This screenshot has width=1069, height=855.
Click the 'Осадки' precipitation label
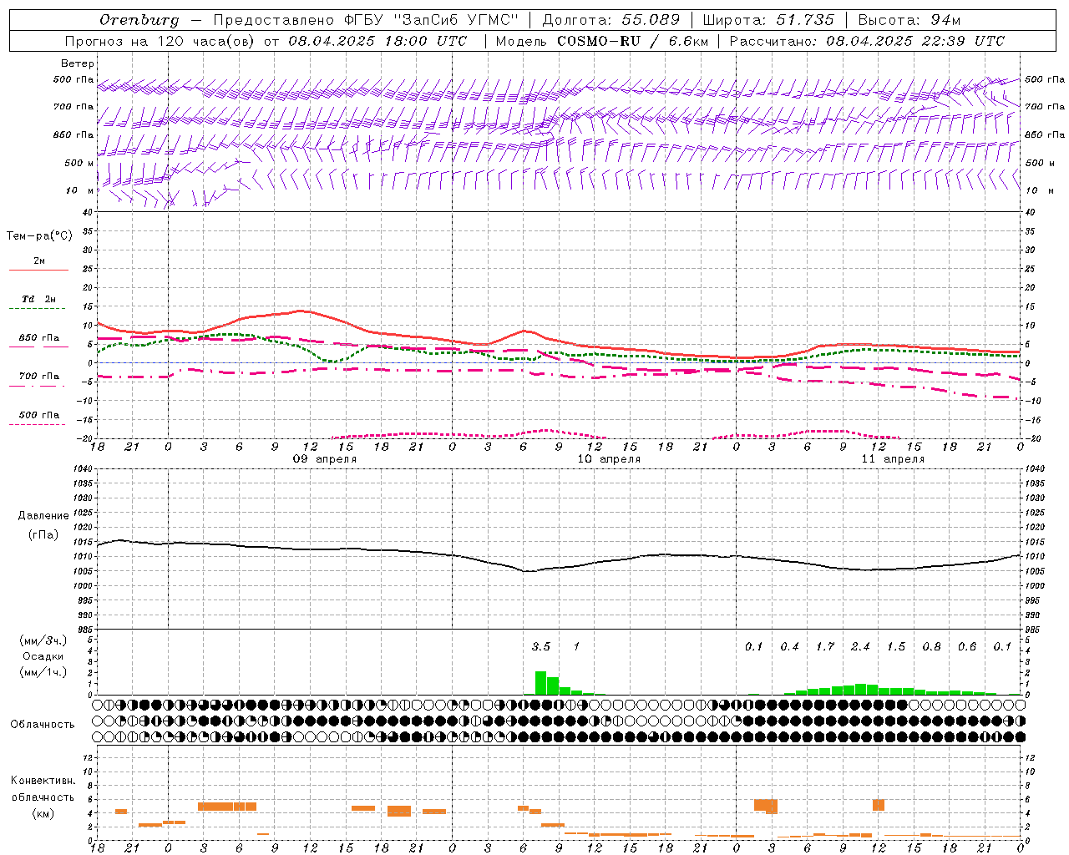(x=43, y=656)
